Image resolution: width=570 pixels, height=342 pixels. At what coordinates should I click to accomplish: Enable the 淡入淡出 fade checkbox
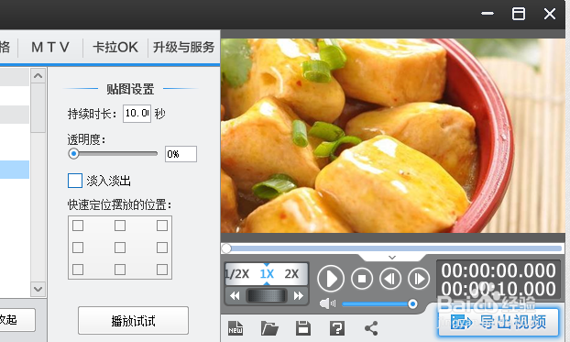(x=75, y=181)
